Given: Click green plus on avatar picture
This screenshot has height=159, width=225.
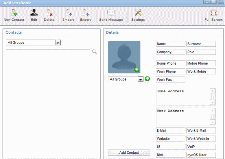Looking at the screenshot, I should 137,70.
